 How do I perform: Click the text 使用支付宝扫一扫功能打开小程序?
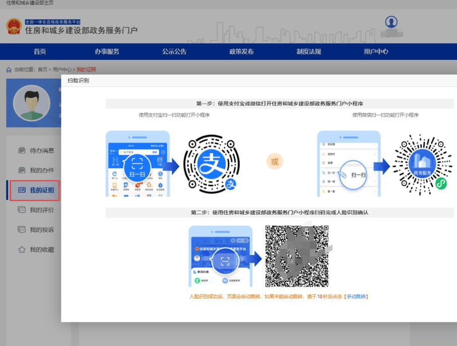(174, 115)
